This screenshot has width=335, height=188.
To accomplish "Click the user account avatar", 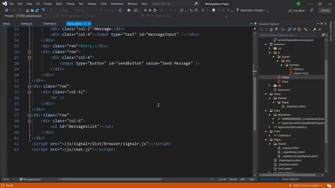I will click(x=298, y=4).
